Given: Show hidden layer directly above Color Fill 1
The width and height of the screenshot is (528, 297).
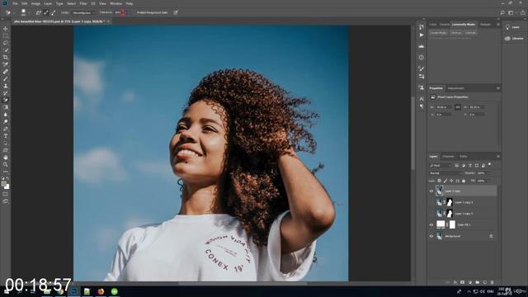Looking at the screenshot, I should point(431,214).
